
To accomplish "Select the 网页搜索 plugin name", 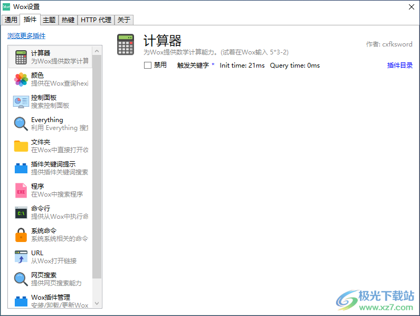I will [x=44, y=275].
